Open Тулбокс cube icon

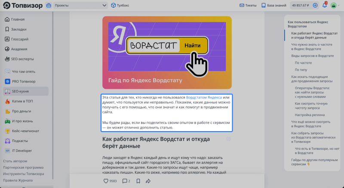click(x=113, y=6)
